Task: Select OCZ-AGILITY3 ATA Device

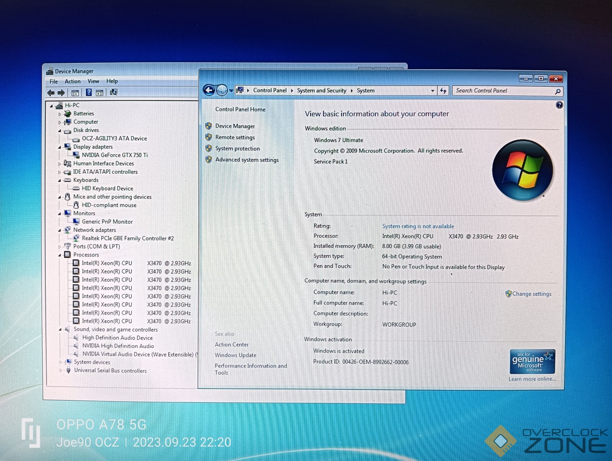Action: [x=114, y=138]
